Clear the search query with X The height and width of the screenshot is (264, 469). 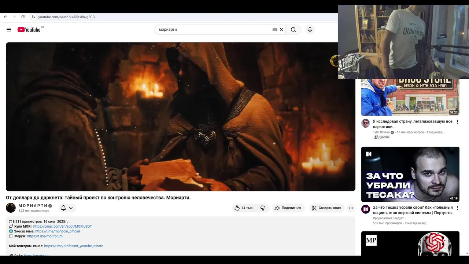(x=282, y=30)
